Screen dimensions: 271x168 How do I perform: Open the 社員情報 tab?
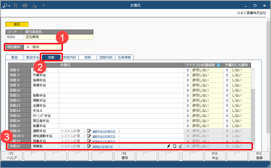124,57
